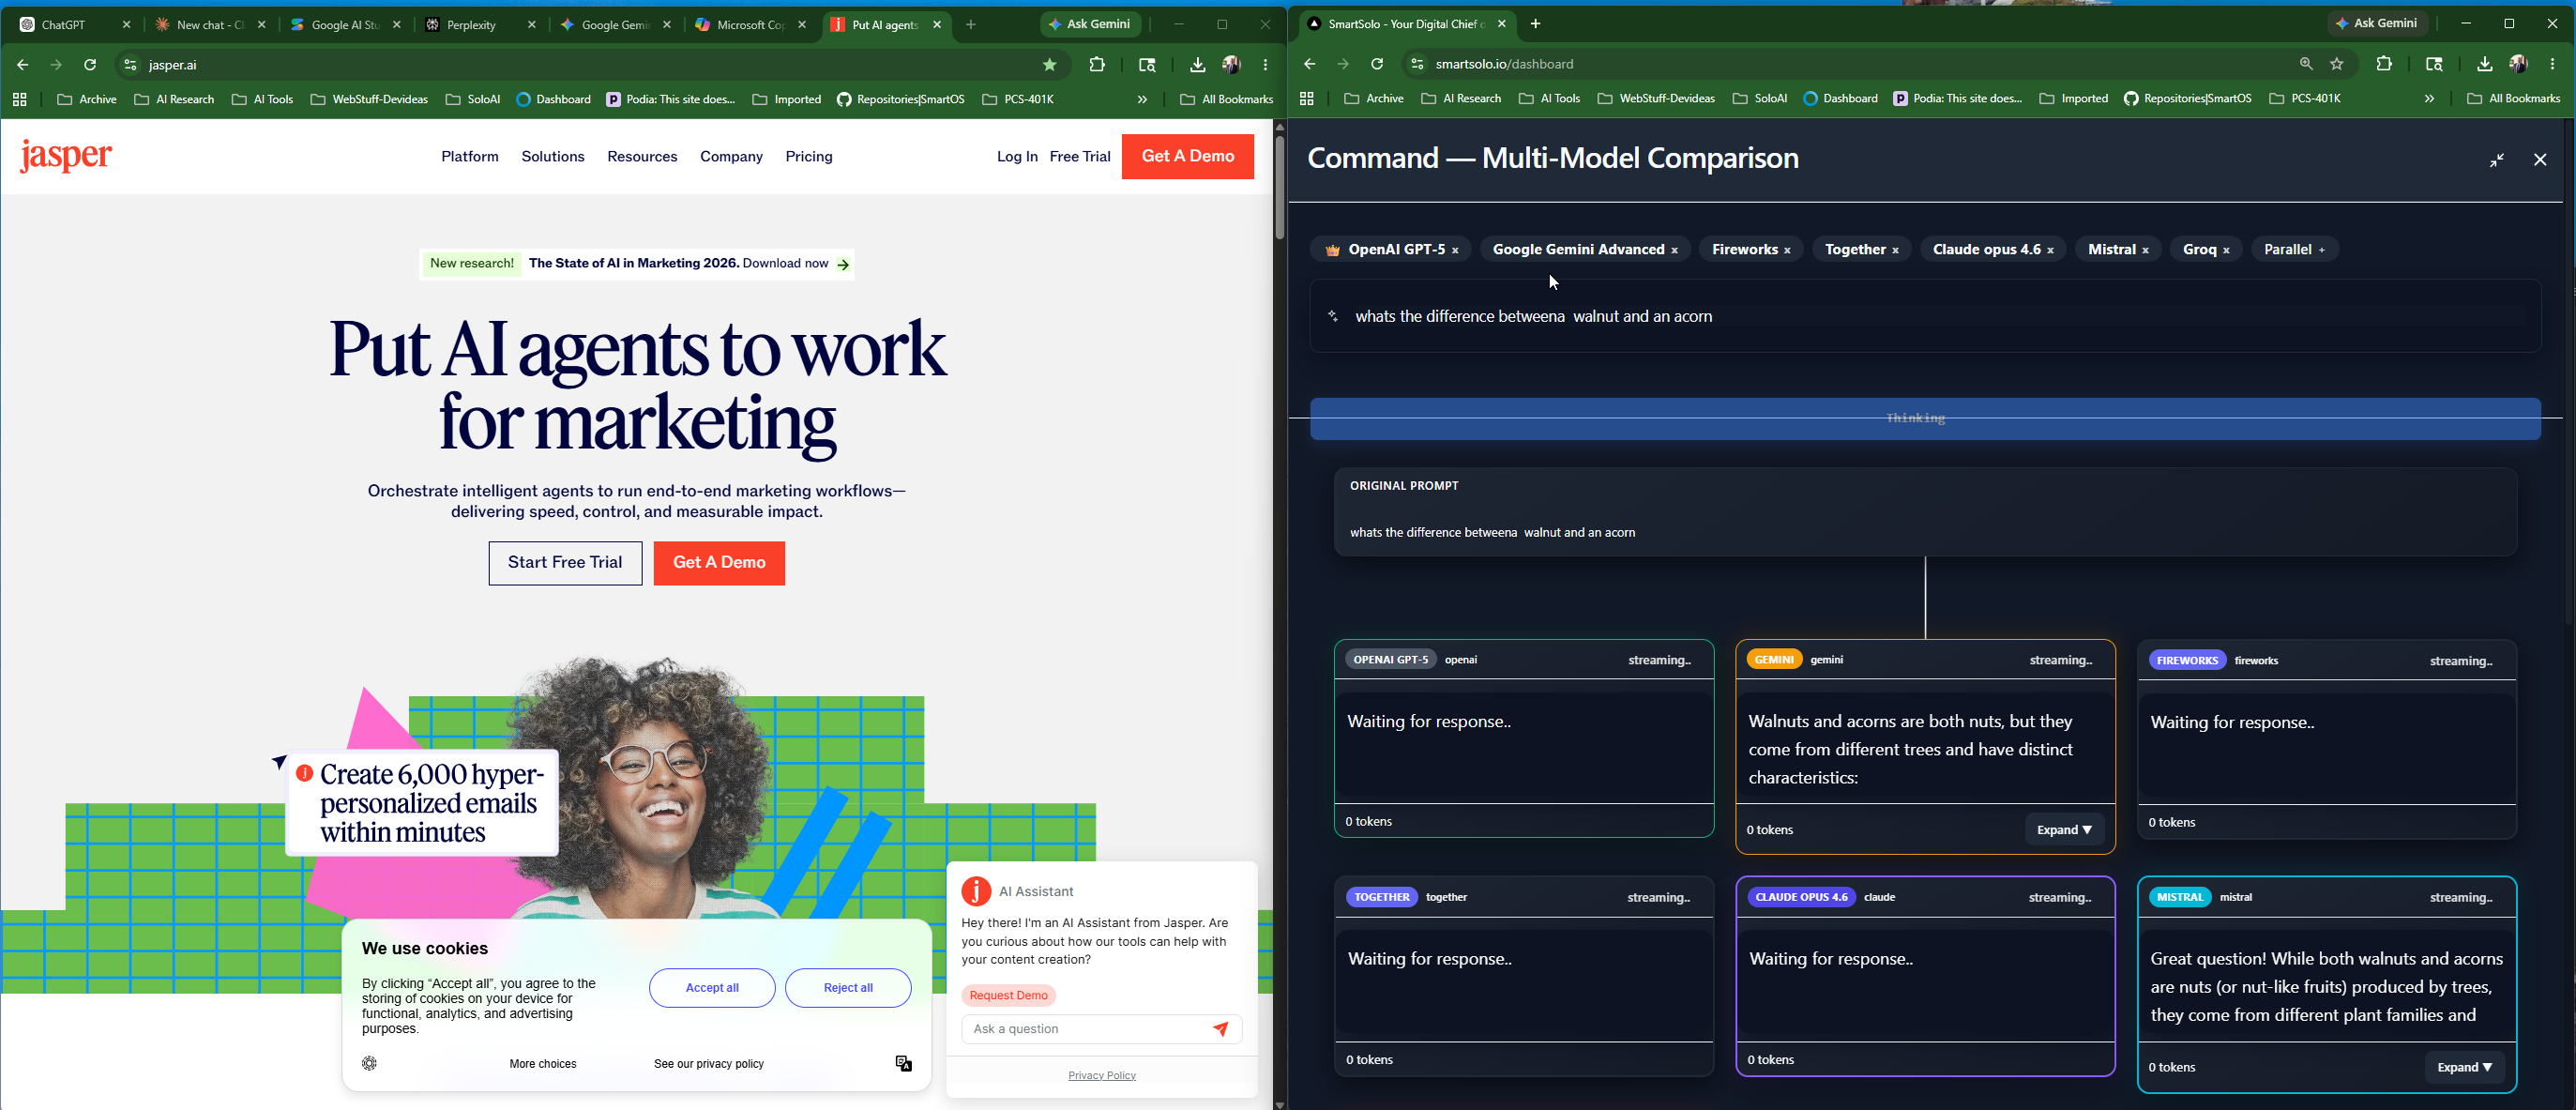Screen dimensions: 2576x1110
Task: Open Extensions puzzle icon in the SmartSolo window
Action: (x=2384, y=64)
